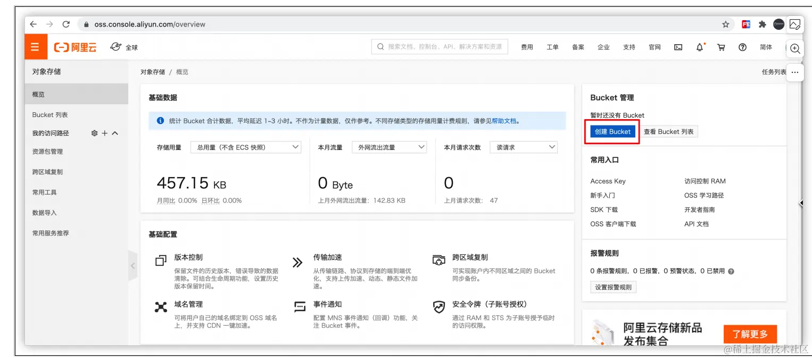Open the Cloud Shell terminal icon
Screen dimensions: 812x358
coord(678,47)
